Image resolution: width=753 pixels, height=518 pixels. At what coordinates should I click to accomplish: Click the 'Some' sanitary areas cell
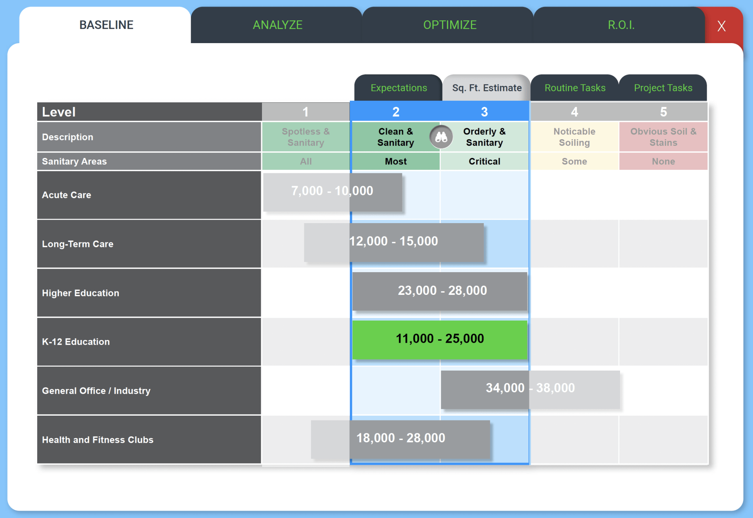575,161
